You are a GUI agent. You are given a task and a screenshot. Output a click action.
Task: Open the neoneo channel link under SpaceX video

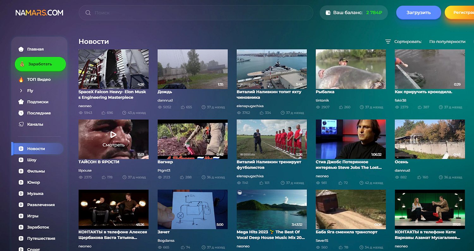(84, 106)
